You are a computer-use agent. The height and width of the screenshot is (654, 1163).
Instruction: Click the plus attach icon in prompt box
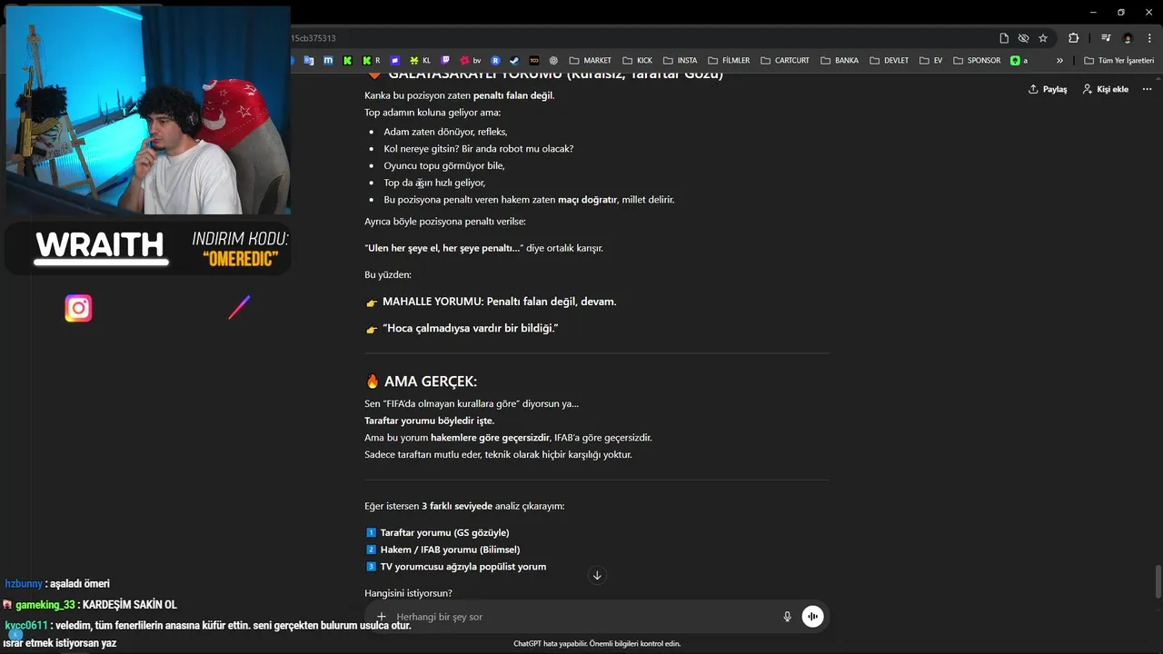pyautogui.click(x=382, y=617)
